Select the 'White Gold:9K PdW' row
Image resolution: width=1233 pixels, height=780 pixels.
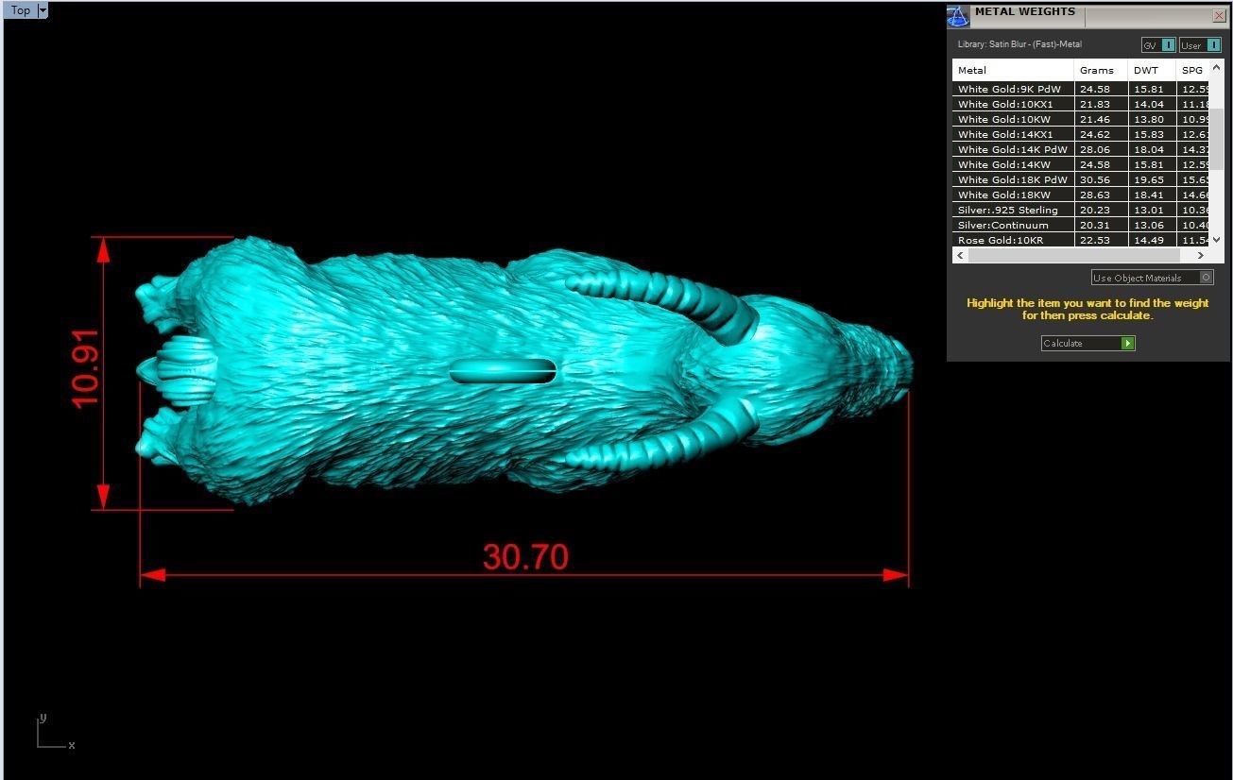[1081, 89]
